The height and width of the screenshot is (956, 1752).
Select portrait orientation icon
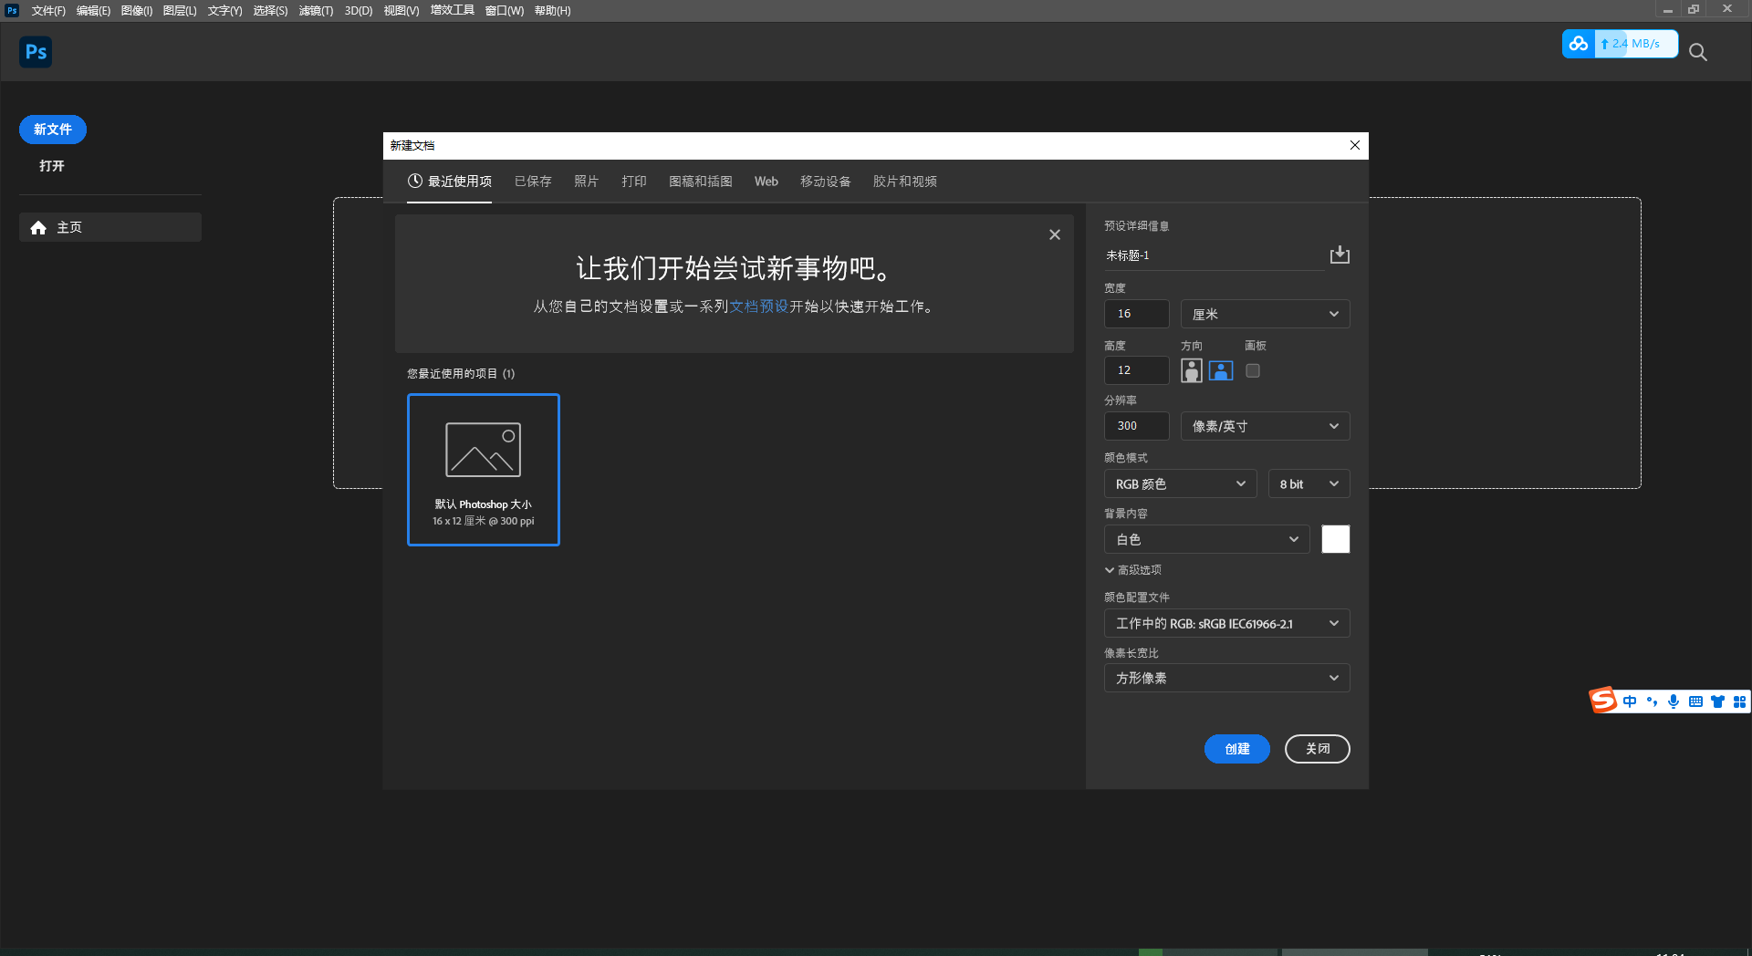(x=1191, y=370)
